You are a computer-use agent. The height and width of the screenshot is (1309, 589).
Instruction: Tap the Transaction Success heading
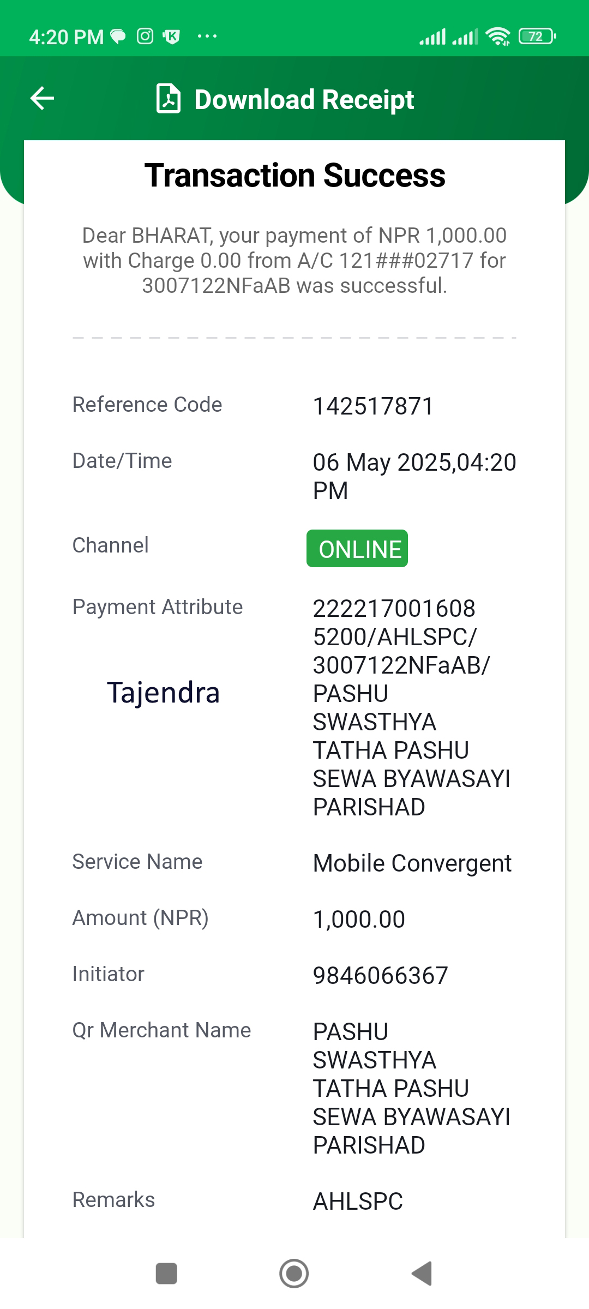(x=294, y=176)
